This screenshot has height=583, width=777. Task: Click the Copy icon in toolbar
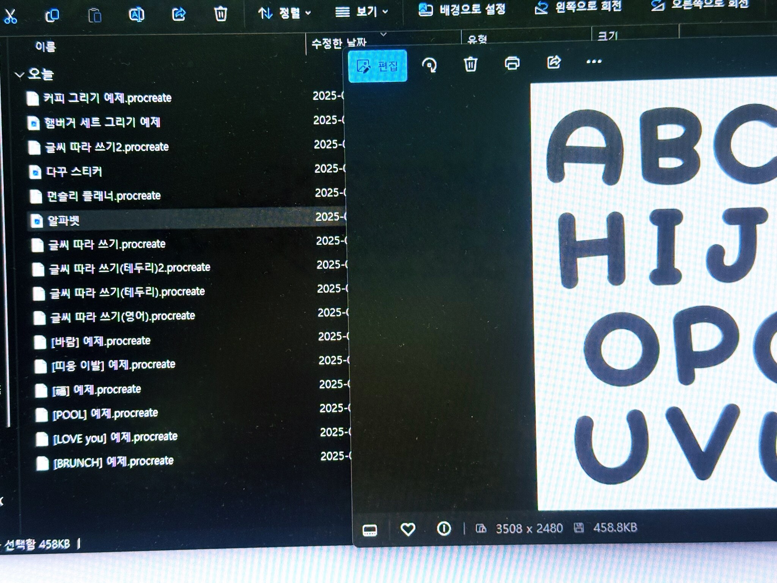[x=52, y=16]
